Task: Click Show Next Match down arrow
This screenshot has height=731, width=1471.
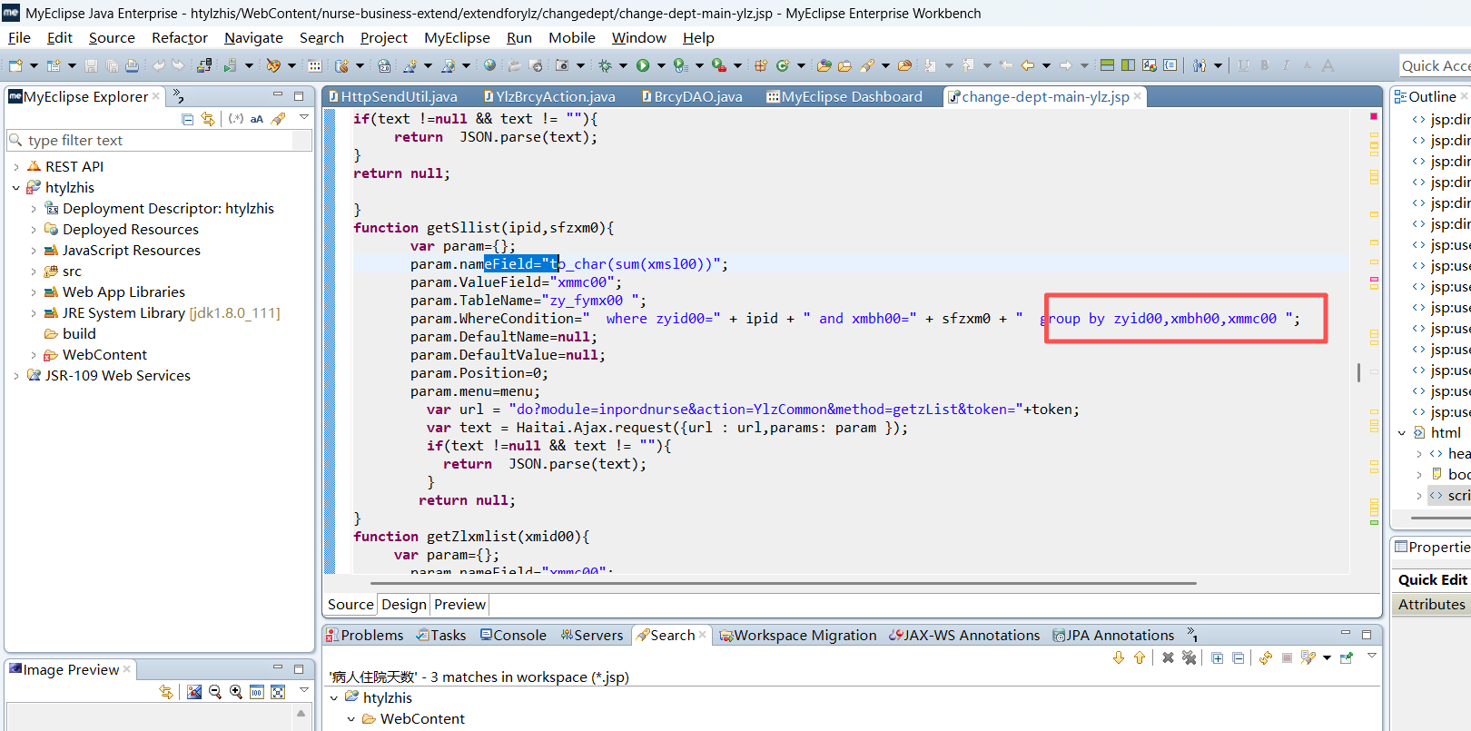Action: pyautogui.click(x=1119, y=657)
